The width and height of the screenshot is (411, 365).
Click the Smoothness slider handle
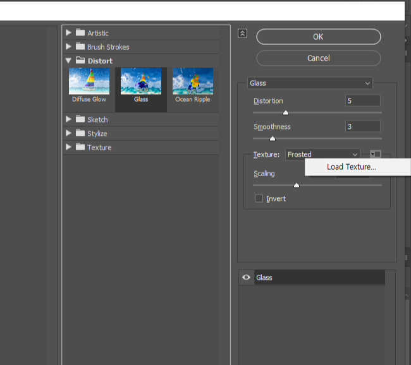click(273, 138)
